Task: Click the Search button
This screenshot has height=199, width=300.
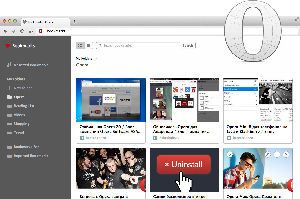Action: click(188, 45)
